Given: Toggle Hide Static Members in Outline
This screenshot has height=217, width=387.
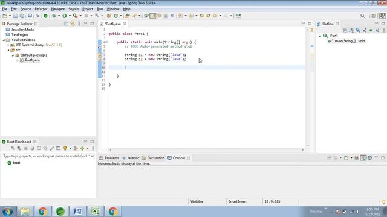Looking at the screenshot, I should [x=365, y=30].
